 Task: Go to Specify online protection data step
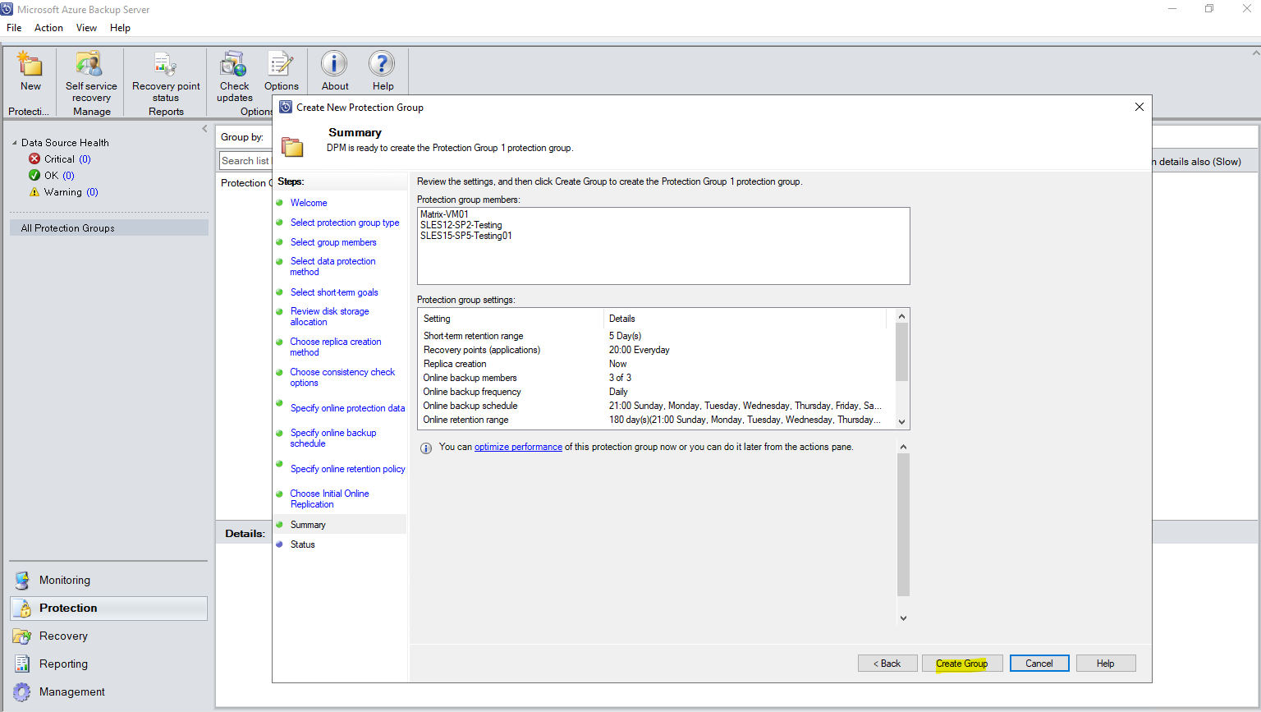tap(347, 408)
